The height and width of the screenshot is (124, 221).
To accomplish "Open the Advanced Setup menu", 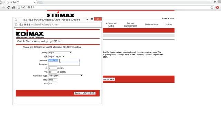I will [x=111, y=24].
